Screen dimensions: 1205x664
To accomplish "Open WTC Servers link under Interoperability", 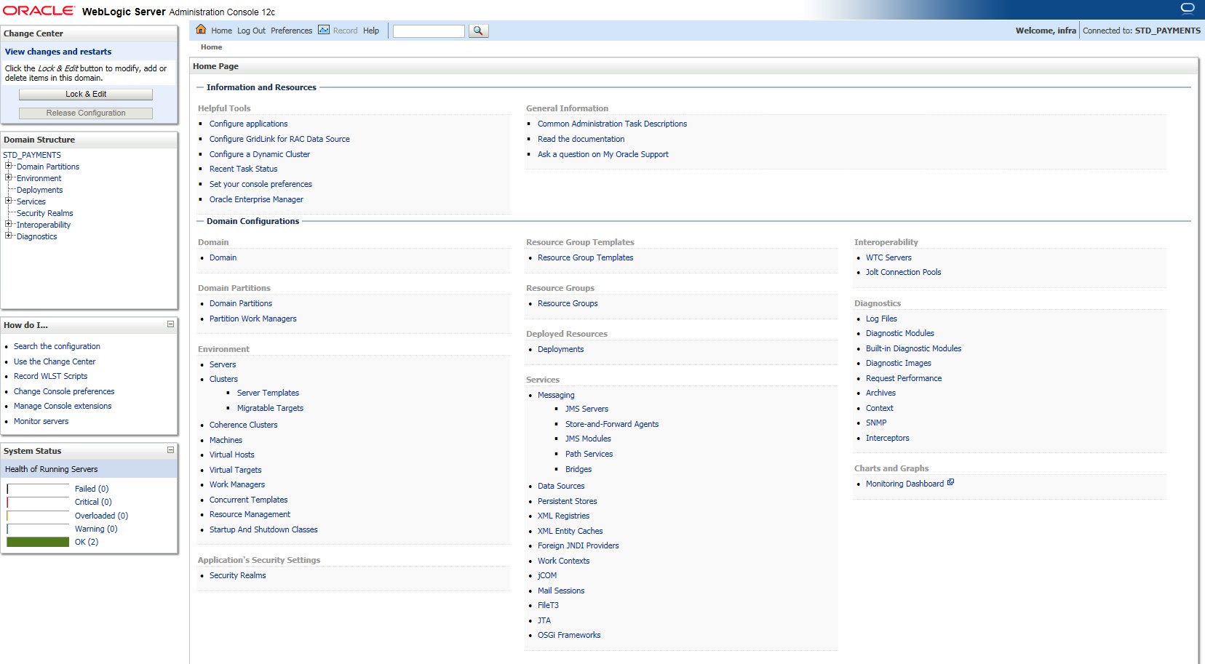I will (x=888, y=257).
